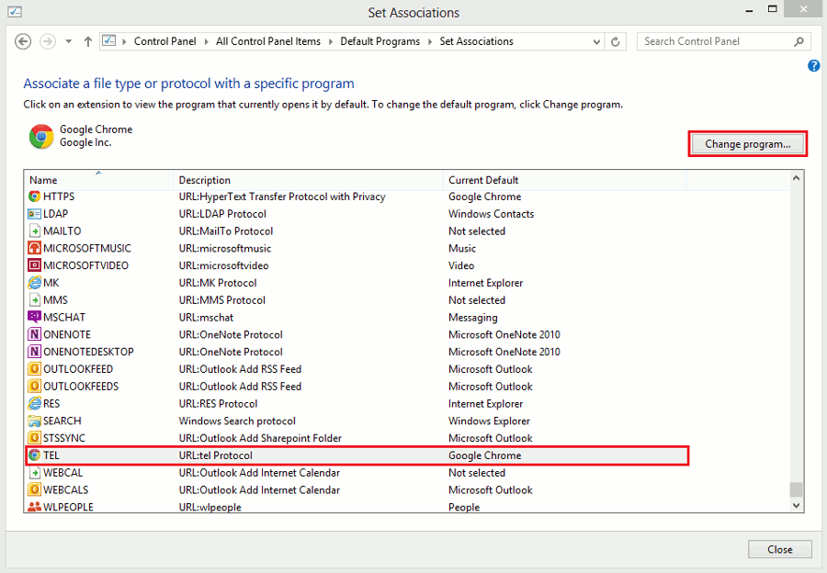Click the Change program button
827x573 pixels.
tap(747, 144)
